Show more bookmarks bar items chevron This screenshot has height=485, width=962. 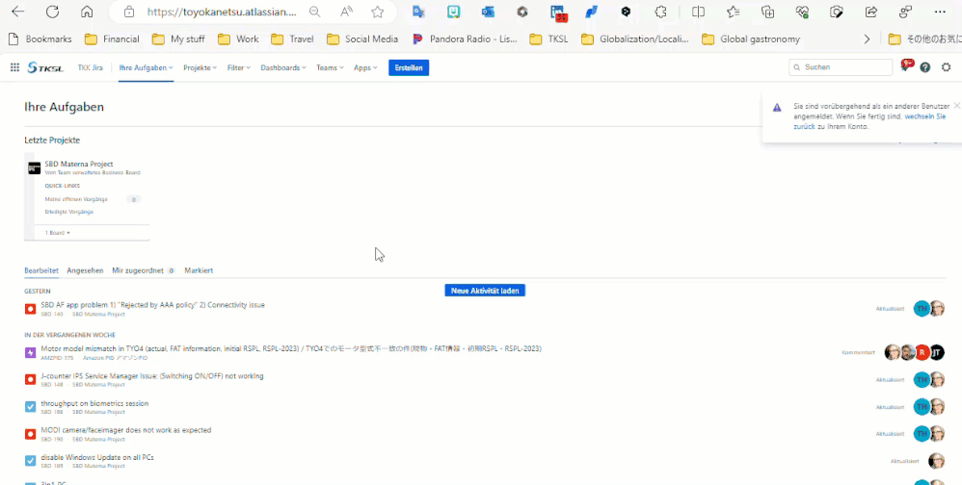pos(867,39)
